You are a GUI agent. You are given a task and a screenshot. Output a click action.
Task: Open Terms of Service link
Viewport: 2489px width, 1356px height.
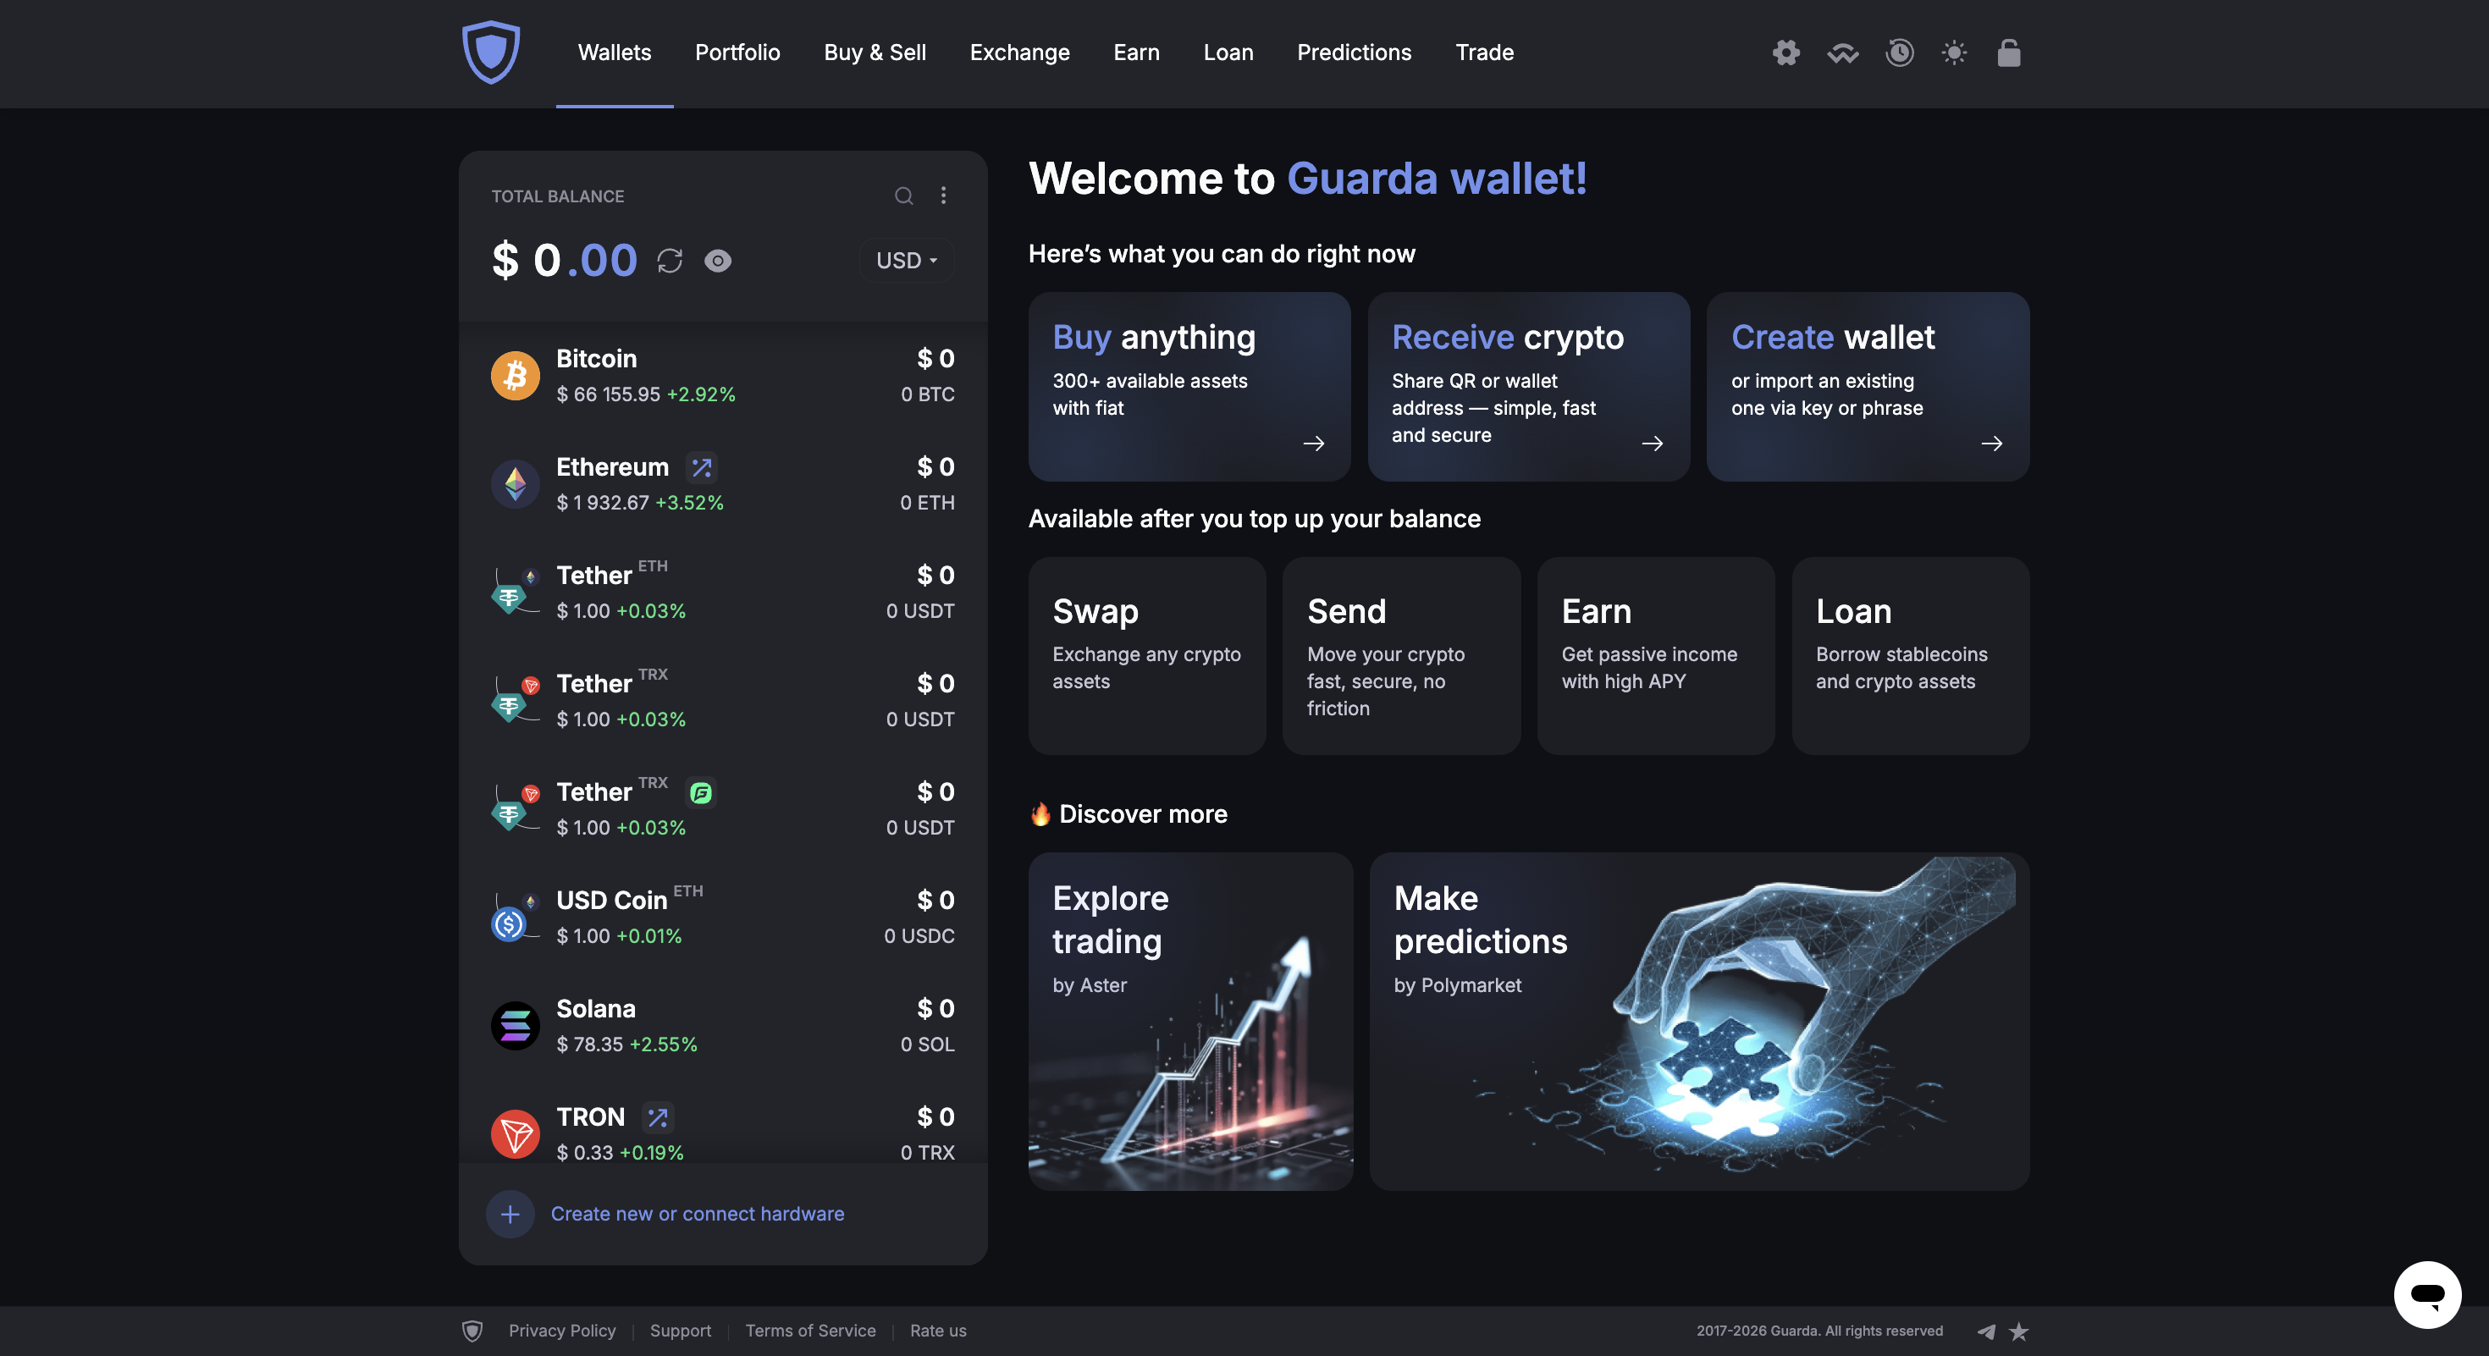tap(809, 1331)
